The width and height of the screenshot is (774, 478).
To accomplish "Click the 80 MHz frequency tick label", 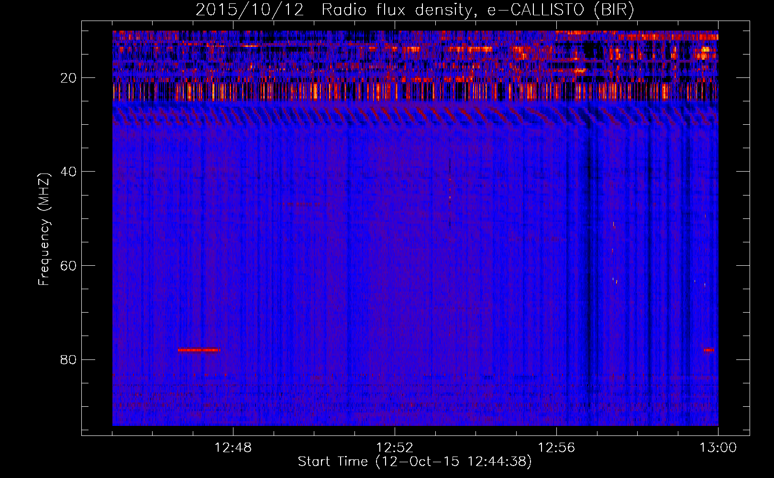I will (69, 359).
